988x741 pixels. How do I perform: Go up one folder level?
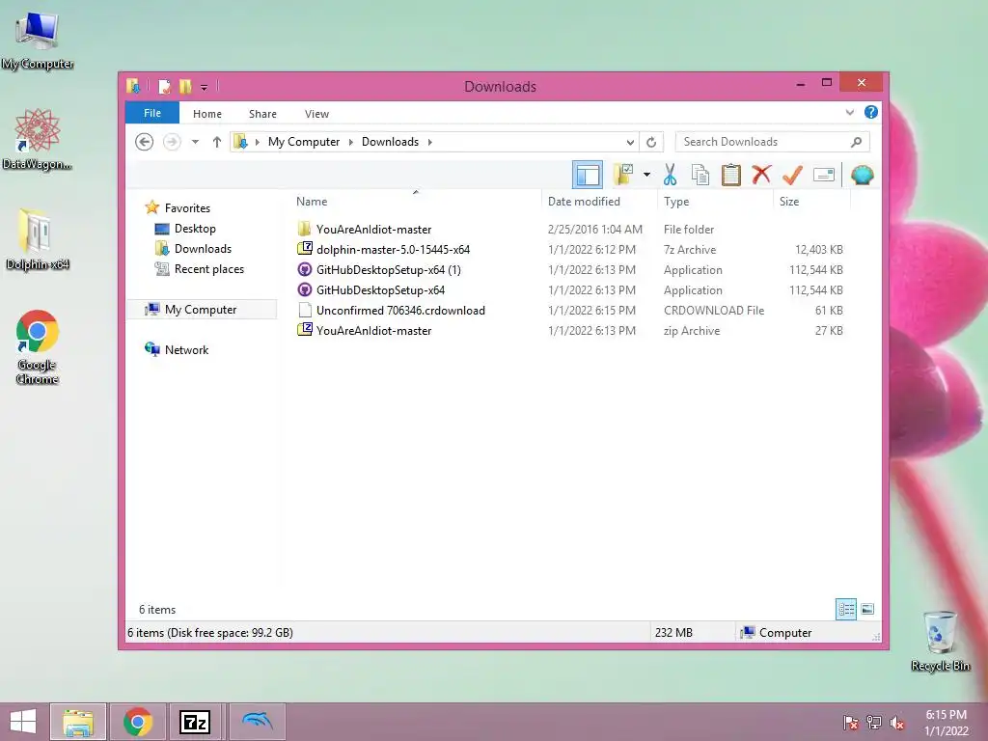coord(217,142)
